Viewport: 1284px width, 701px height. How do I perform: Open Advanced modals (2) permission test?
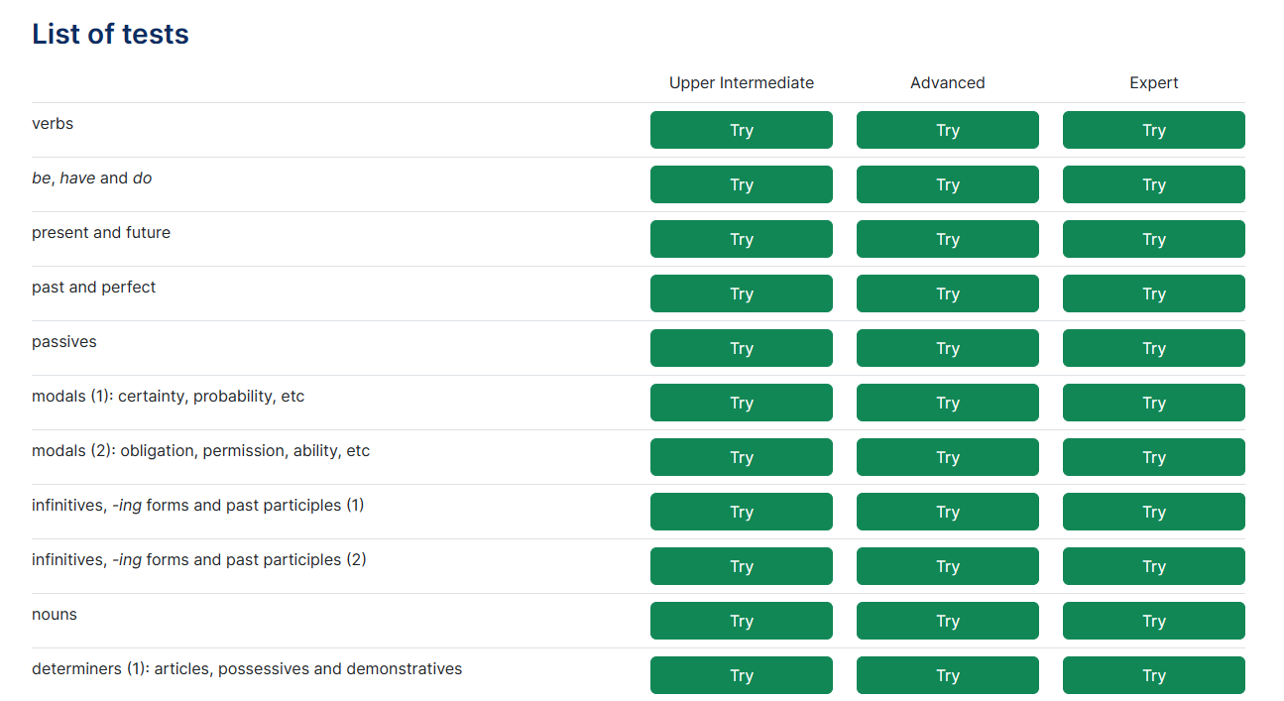click(947, 457)
